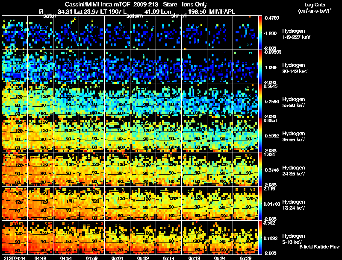Click the color bar for the 90-149 keV row

tap(260, 67)
